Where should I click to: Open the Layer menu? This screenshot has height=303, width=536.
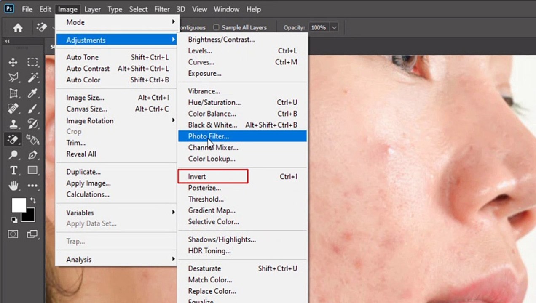click(92, 9)
